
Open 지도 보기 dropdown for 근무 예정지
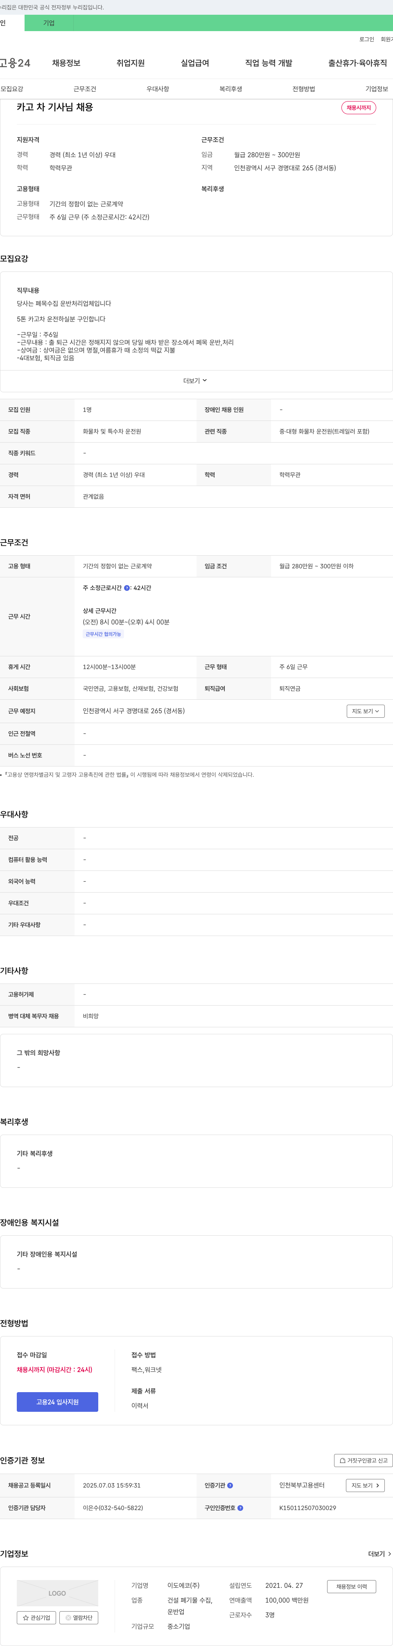click(x=366, y=711)
